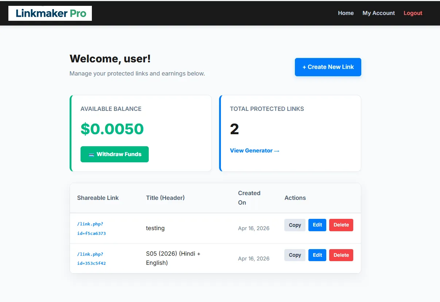Click the $0.0050 available balance amount
Screen dimensions: 440x302
pos(112,129)
